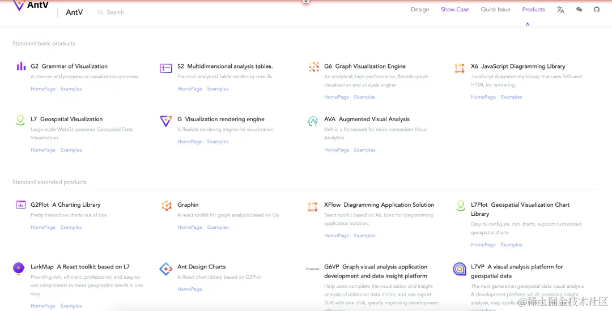This screenshot has height=311, width=612.
Task: Click the L7VP product icon
Action: pos(460,269)
